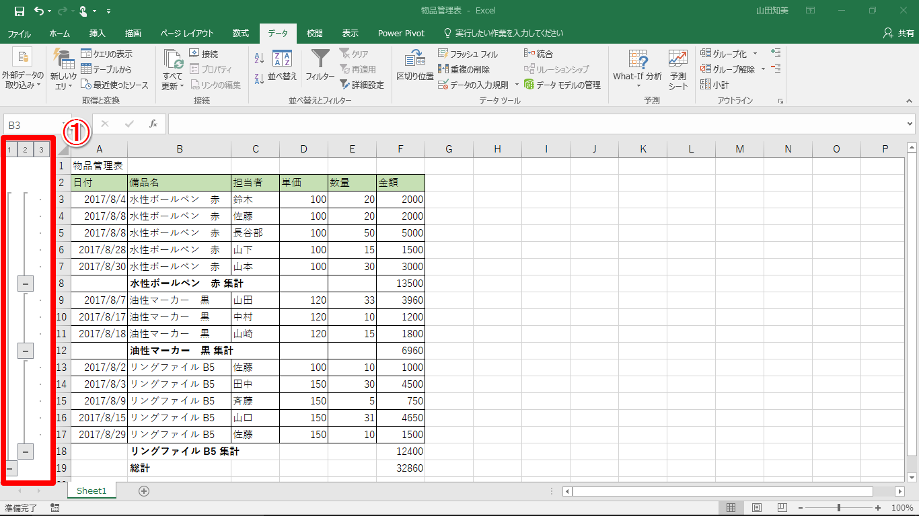Open the 外部データの取り込み menu
This screenshot has height=516, width=919.
tap(22, 71)
